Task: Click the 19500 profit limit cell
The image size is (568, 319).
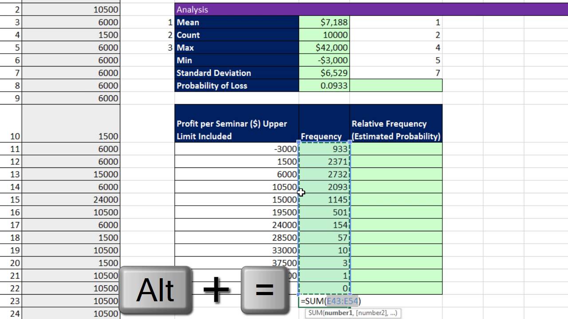Action: (237, 212)
